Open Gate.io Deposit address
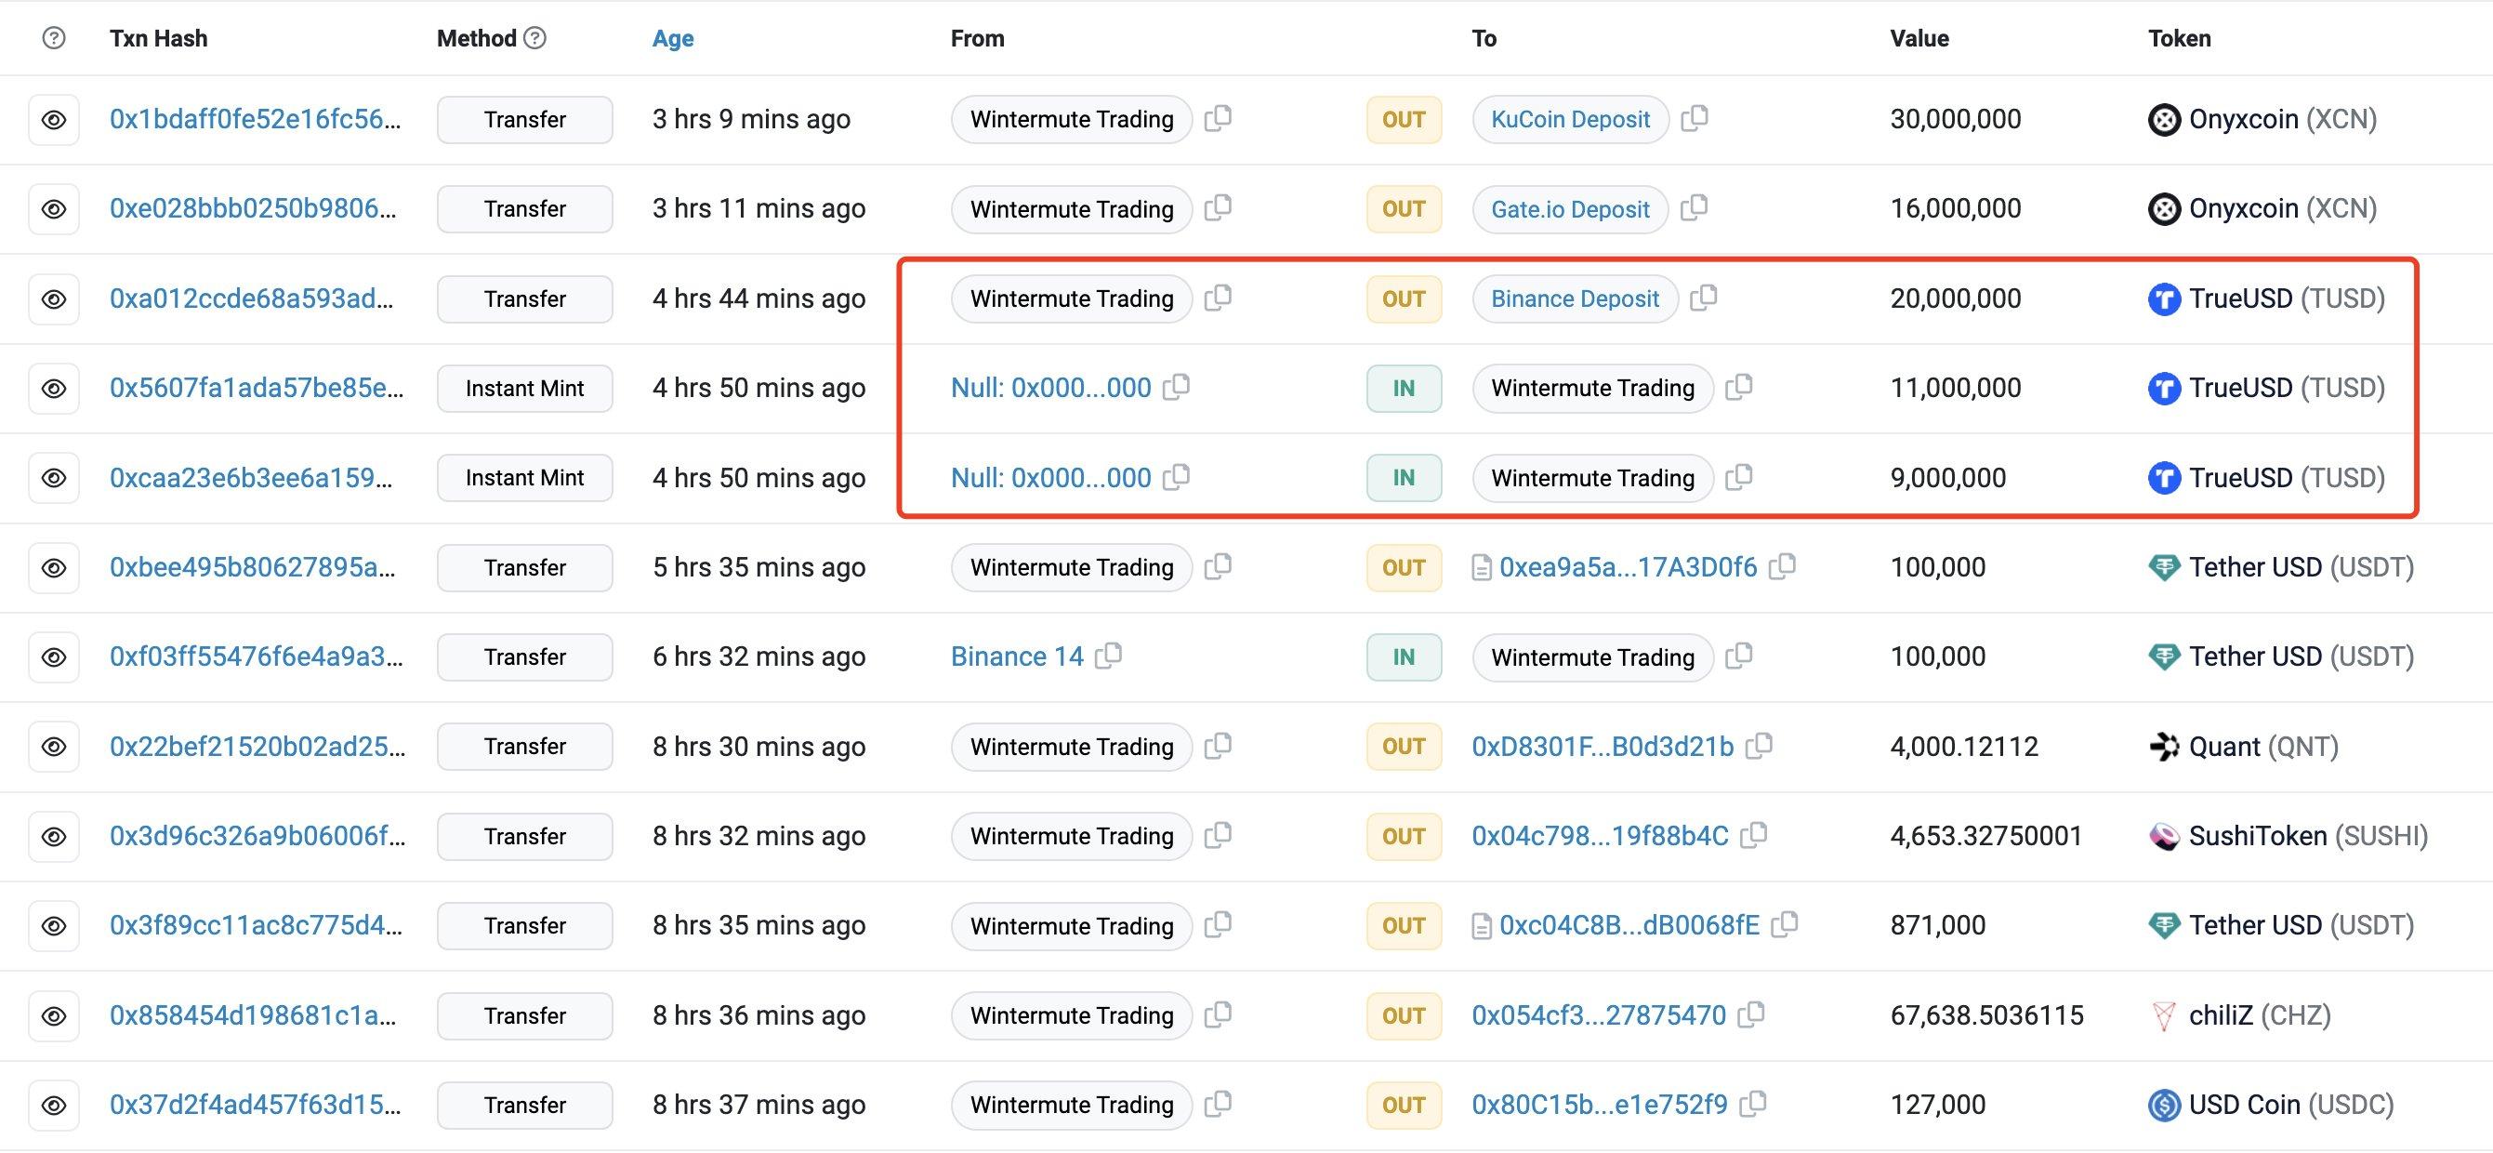This screenshot has height=1153, width=2493. click(1570, 209)
